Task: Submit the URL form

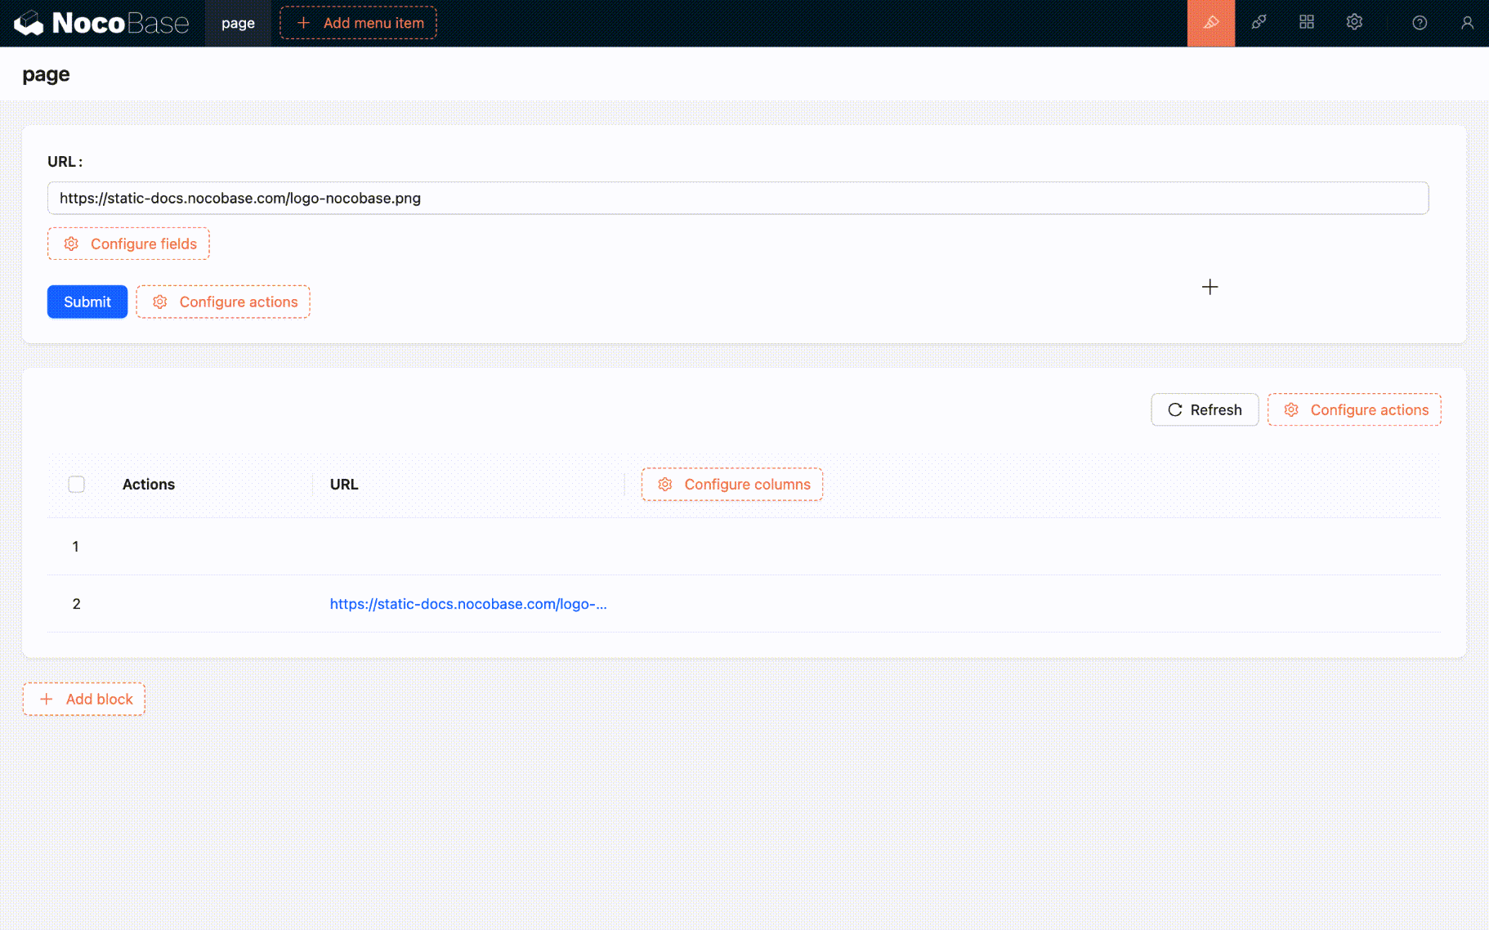Action: coord(87,302)
